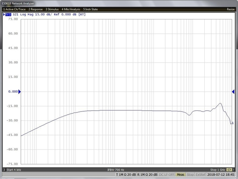Select marker 1 at trace end
The image size is (238, 179).
click(232, 123)
